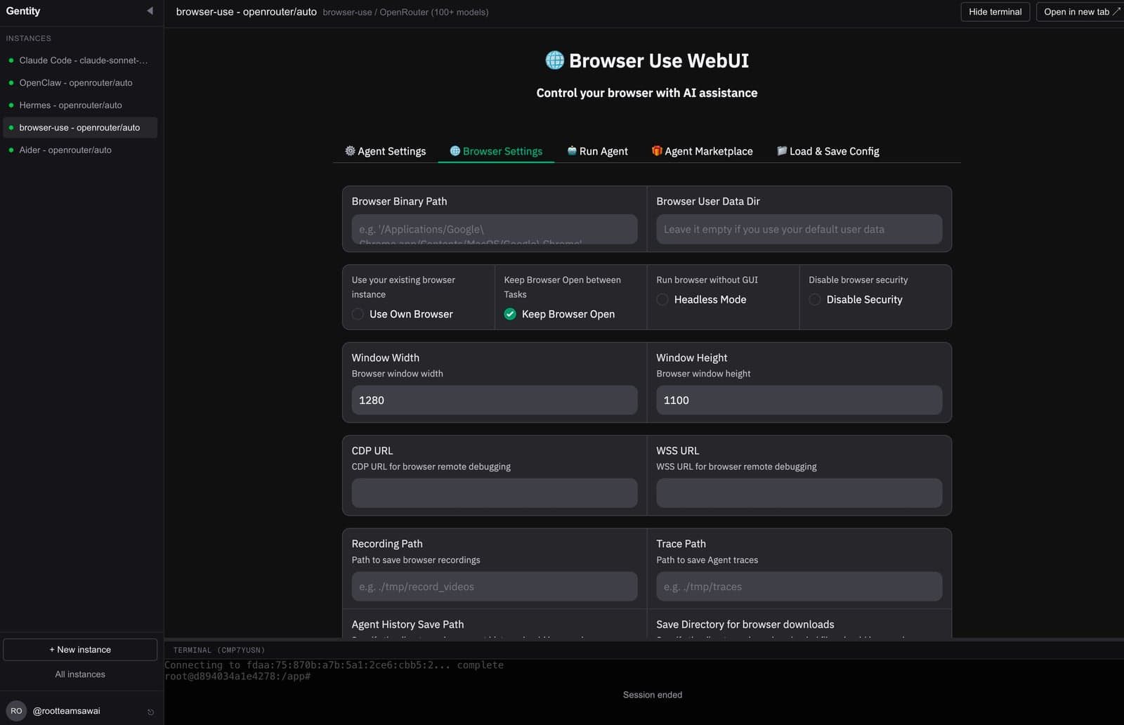Screen dimensions: 1124x725
Task: Select Hermes - openrouter/auto instance
Action: click(80, 105)
